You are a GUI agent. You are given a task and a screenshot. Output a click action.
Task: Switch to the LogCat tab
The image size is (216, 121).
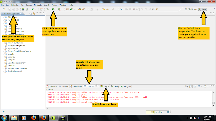coord(105,86)
